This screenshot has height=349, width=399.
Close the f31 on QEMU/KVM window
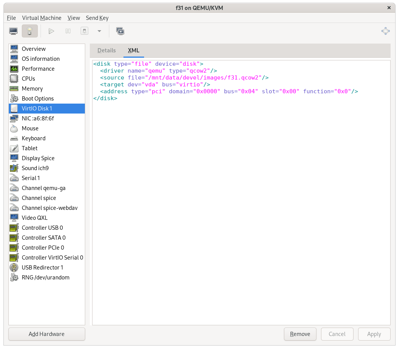(389, 8)
